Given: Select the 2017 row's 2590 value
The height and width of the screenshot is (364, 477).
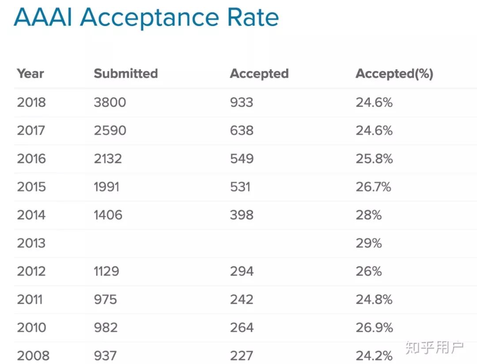Looking at the screenshot, I should (110, 131).
